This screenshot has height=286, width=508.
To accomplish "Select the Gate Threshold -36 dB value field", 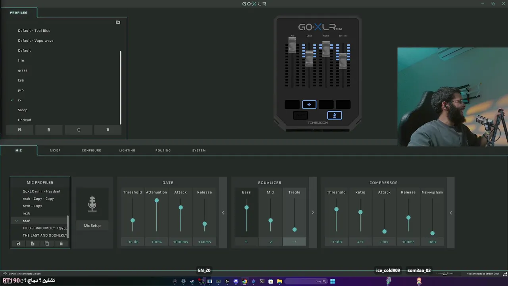I will pos(133,242).
